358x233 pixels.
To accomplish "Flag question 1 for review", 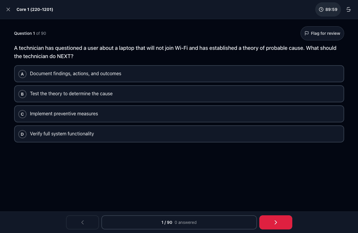I will click(x=322, y=33).
